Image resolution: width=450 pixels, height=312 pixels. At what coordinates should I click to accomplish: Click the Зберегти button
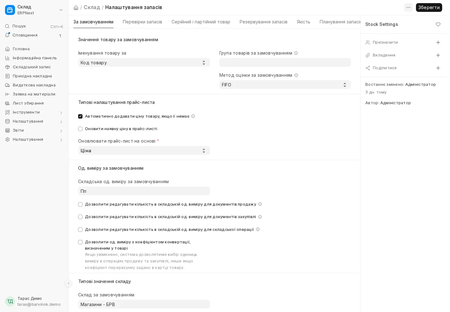(x=429, y=7)
